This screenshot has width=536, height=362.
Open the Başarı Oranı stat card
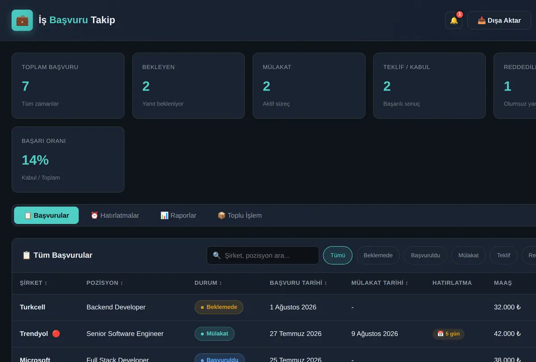click(x=68, y=159)
